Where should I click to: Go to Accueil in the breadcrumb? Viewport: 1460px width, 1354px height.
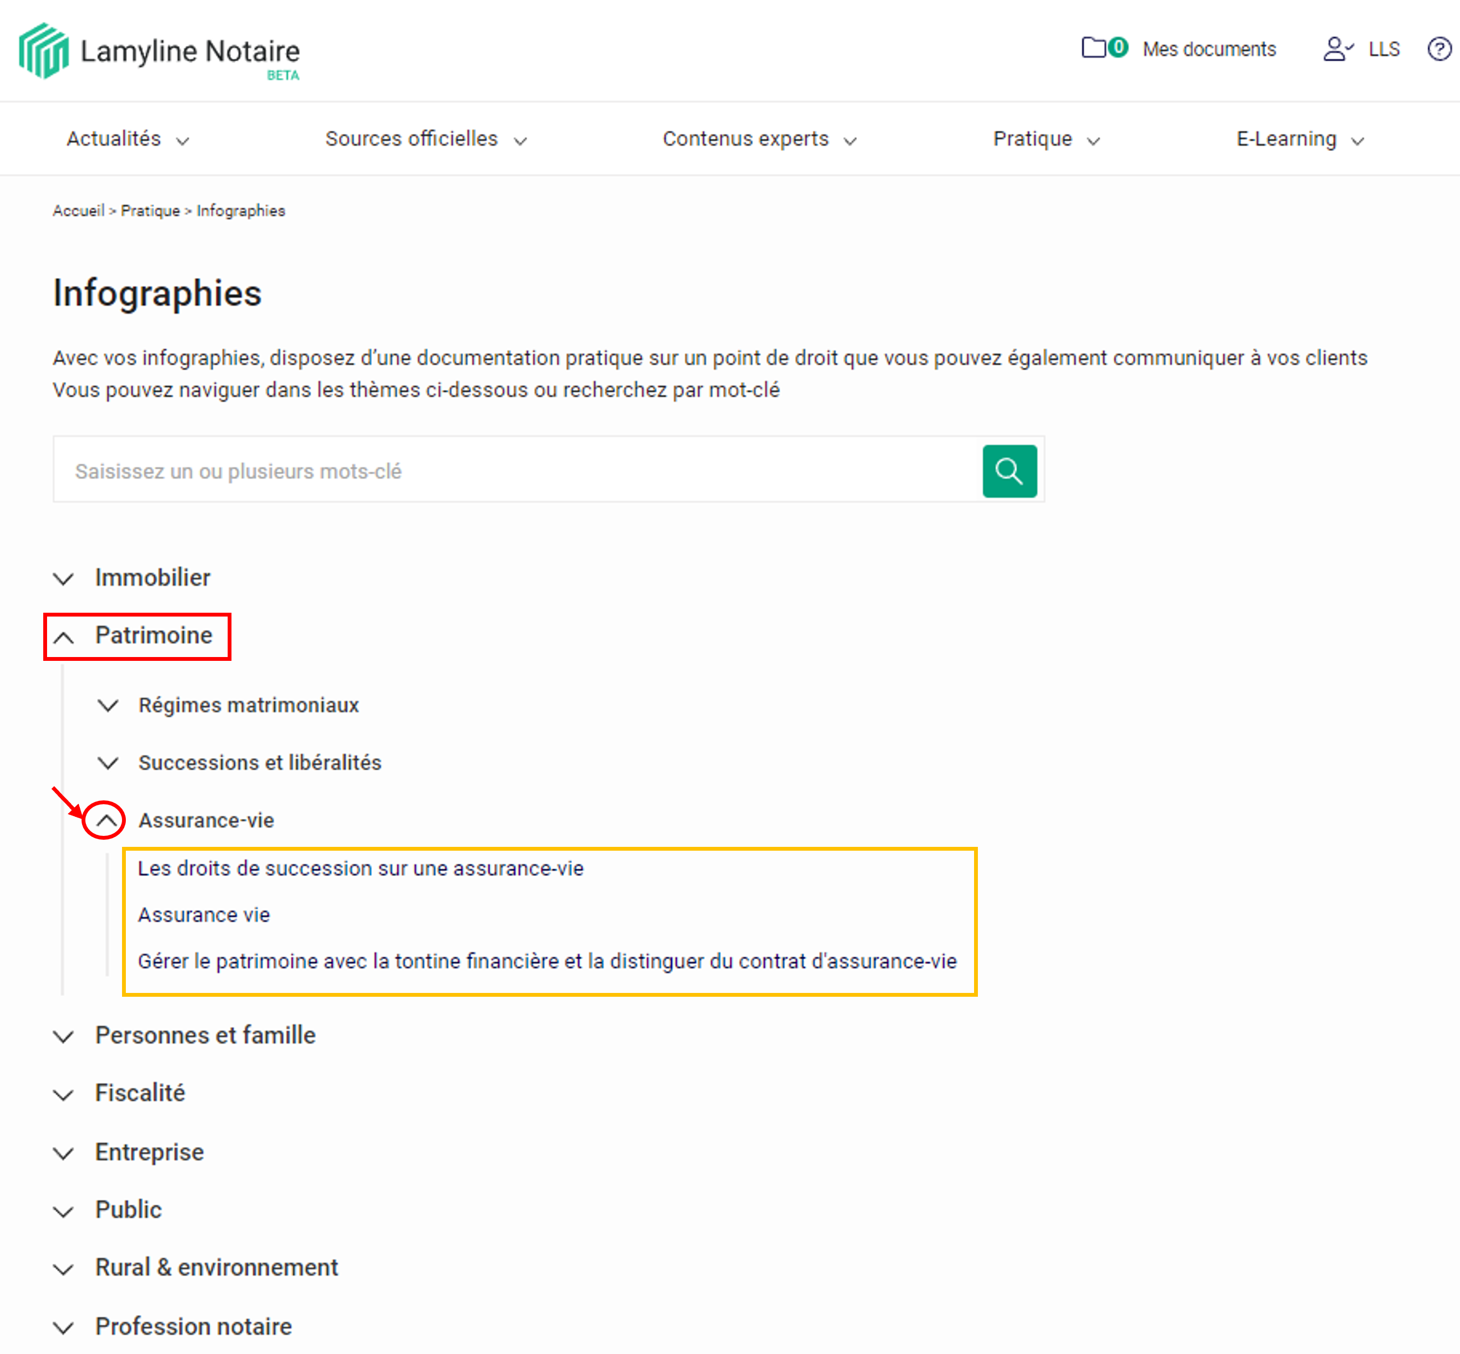coord(78,211)
